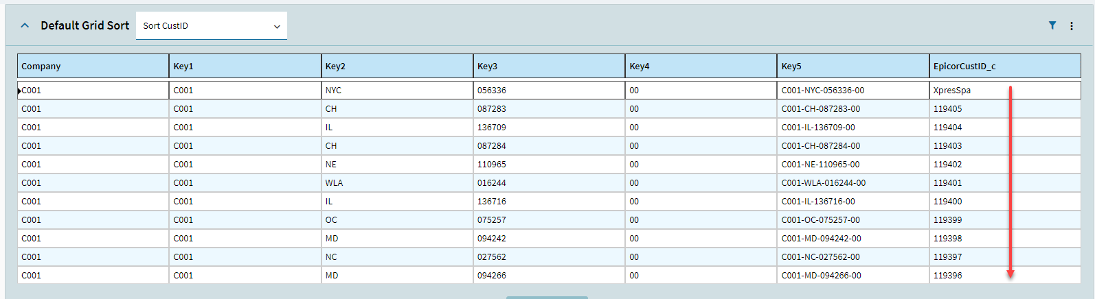
Task: Sort by the Key1 column header
Action: tap(245, 66)
